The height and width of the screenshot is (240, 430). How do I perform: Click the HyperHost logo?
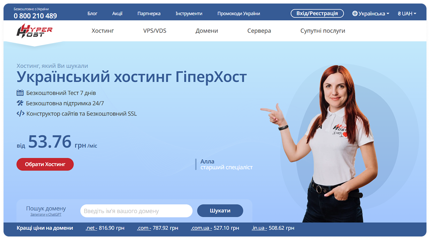pos(35,30)
